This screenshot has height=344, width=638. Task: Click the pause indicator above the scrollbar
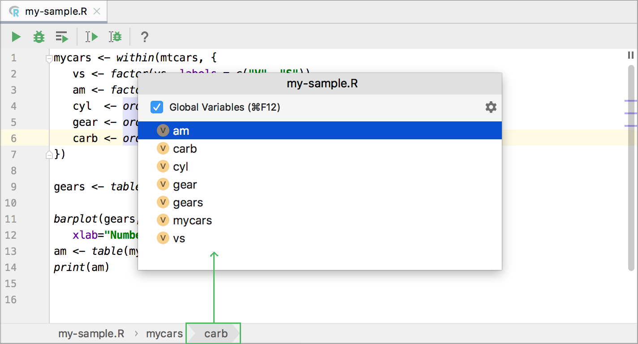pyautogui.click(x=630, y=55)
